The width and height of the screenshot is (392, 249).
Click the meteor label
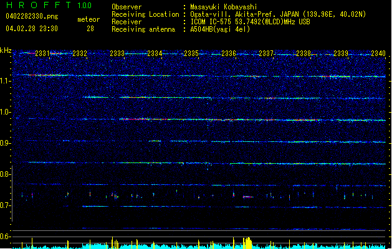pos(88,19)
